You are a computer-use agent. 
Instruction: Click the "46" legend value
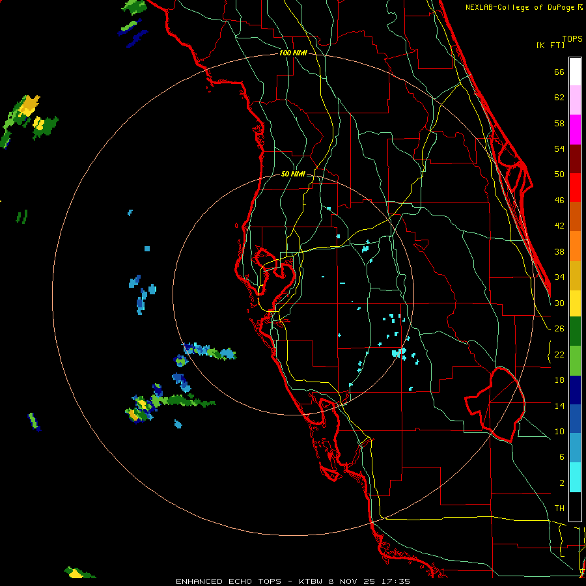pyautogui.click(x=559, y=201)
